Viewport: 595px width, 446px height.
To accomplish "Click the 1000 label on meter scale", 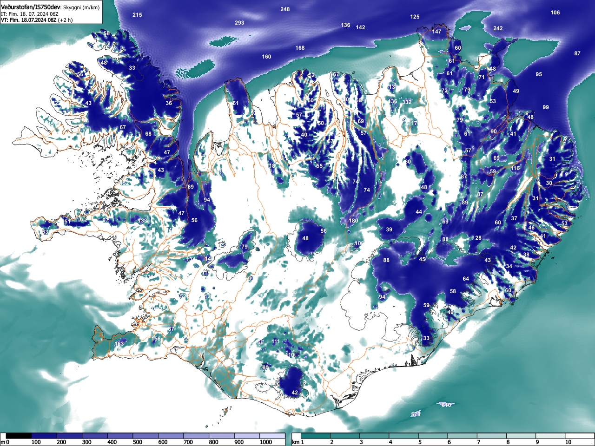I will click(x=266, y=442).
